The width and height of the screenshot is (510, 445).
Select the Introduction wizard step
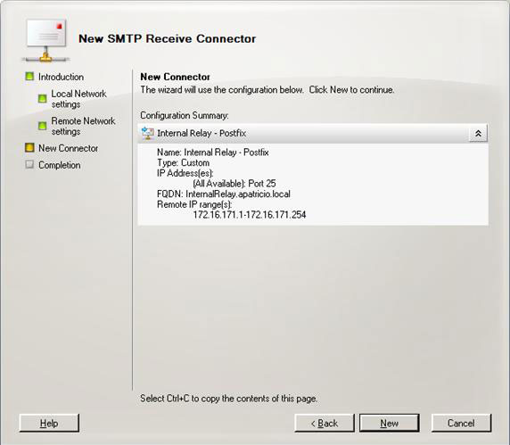(x=62, y=77)
